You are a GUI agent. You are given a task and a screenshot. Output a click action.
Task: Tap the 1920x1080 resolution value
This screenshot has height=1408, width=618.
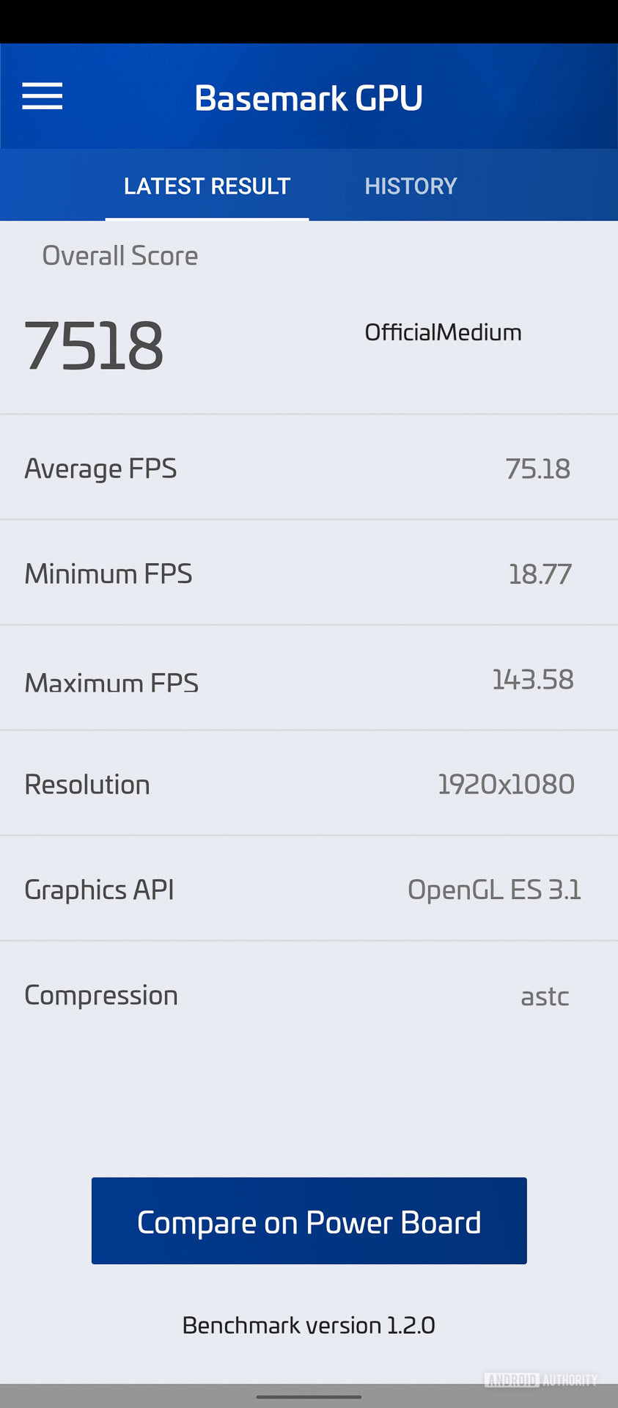click(x=506, y=785)
